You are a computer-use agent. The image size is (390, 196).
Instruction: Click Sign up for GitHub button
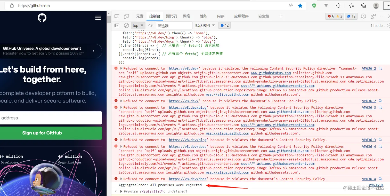[51, 133]
